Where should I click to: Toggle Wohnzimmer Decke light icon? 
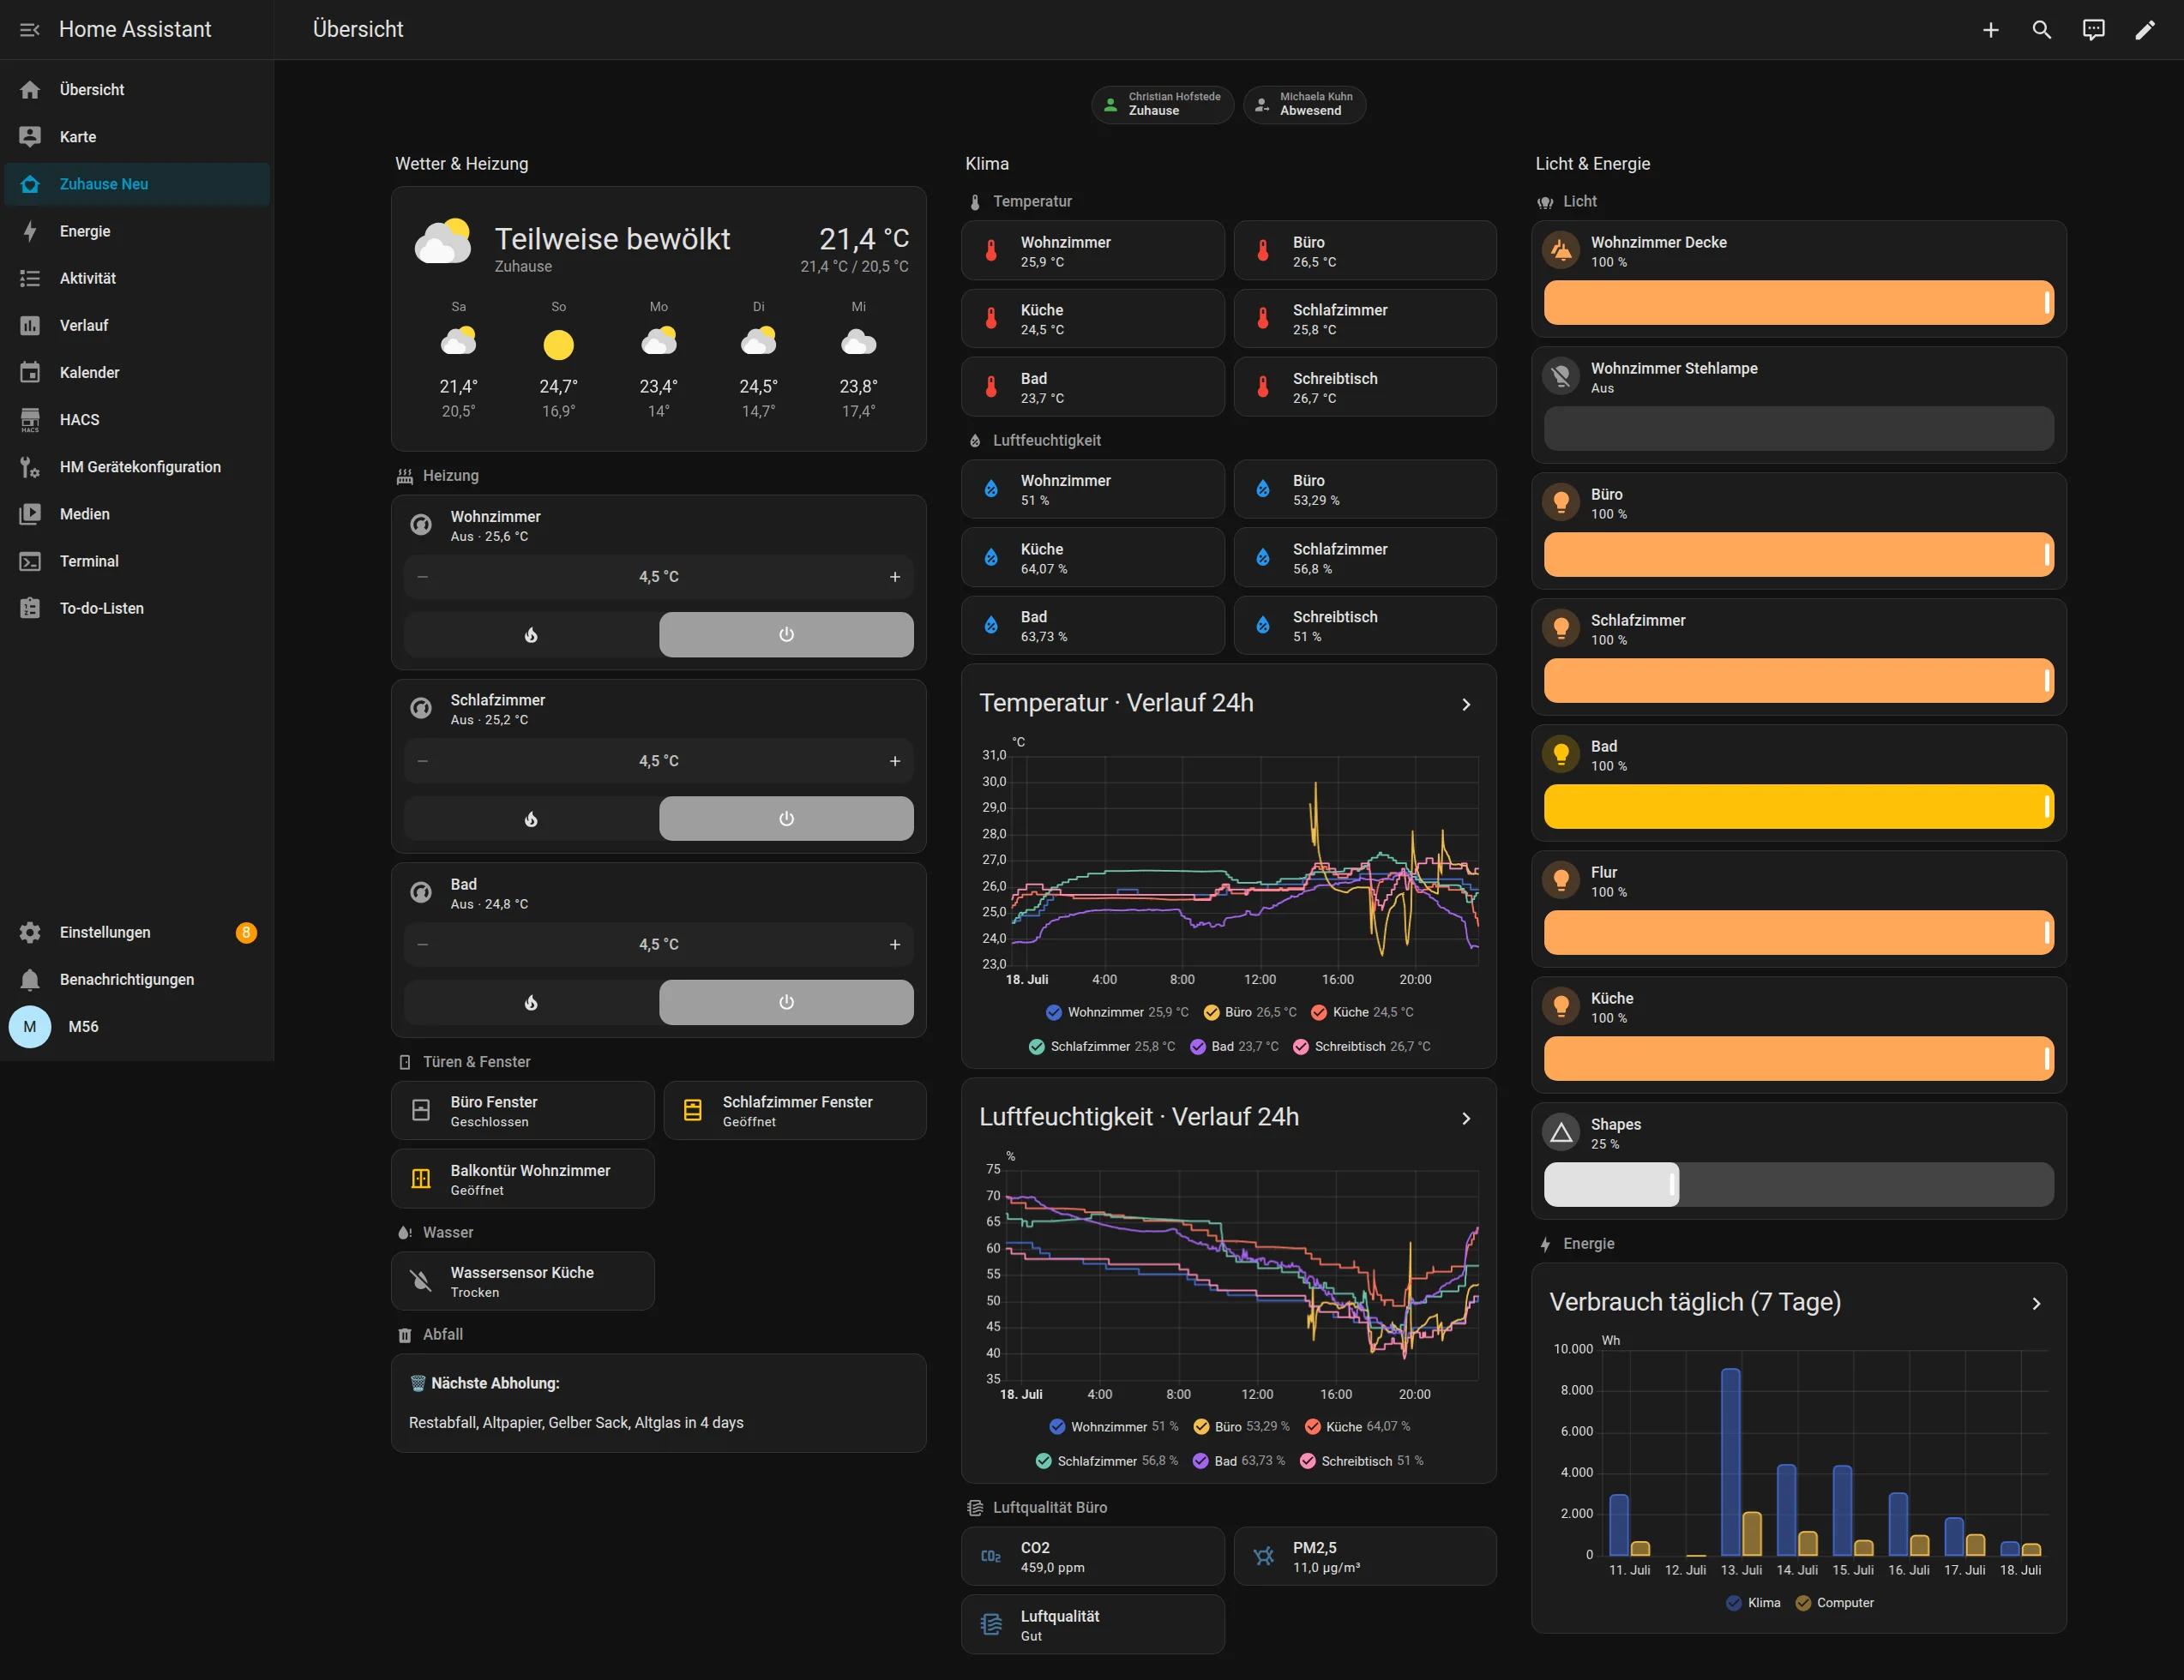coord(1560,251)
